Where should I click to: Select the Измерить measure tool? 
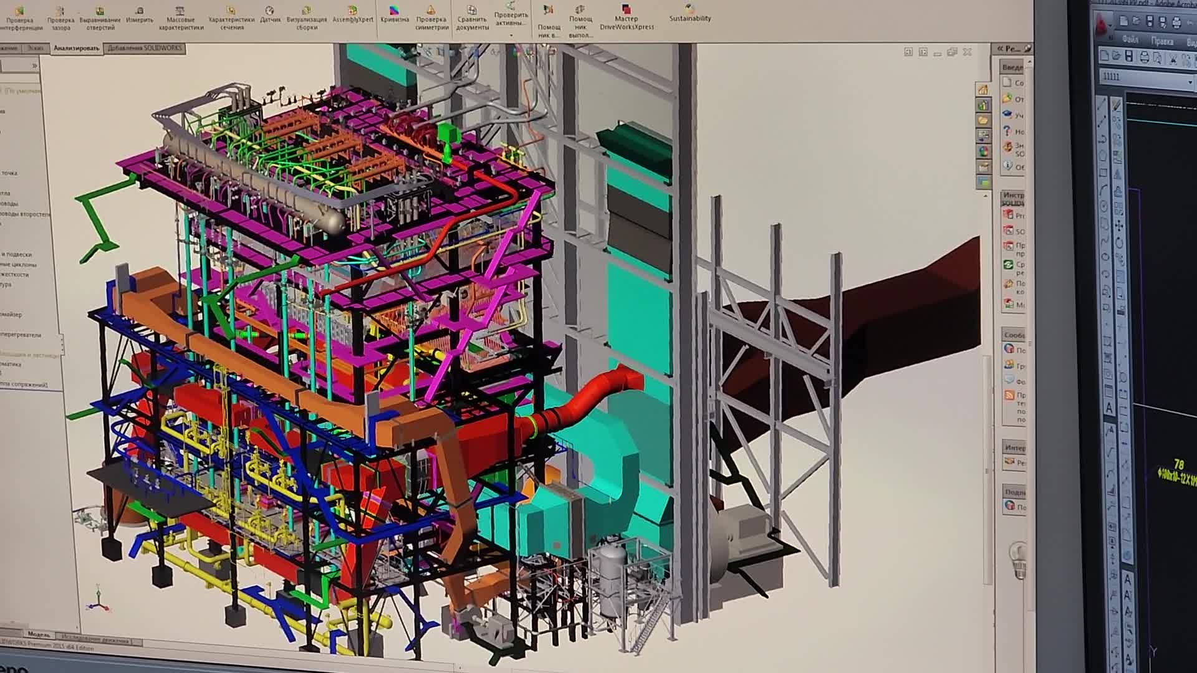(x=140, y=15)
